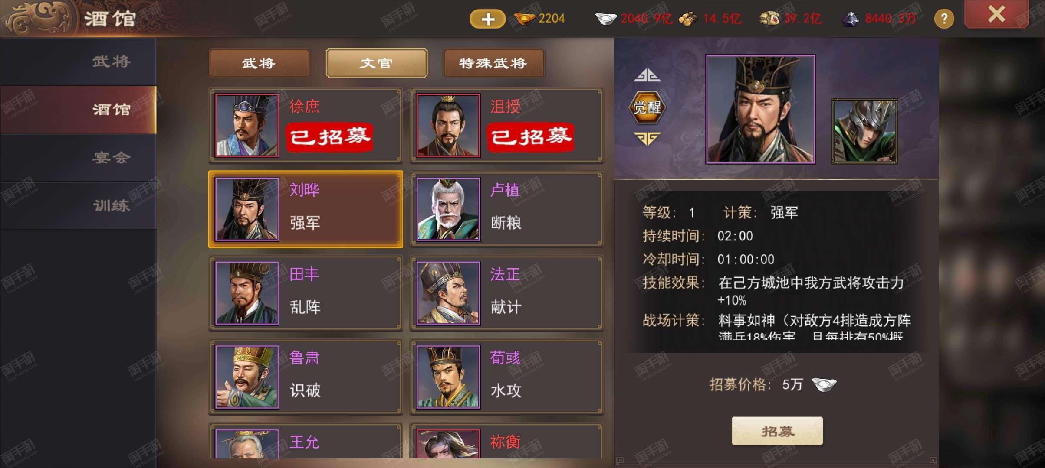Open help with the question mark icon

pyautogui.click(x=944, y=19)
